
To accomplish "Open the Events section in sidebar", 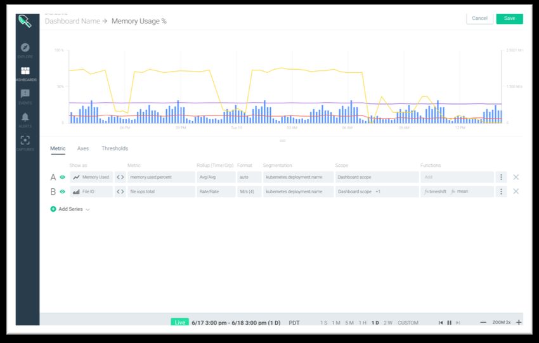I will pyautogui.click(x=25, y=96).
